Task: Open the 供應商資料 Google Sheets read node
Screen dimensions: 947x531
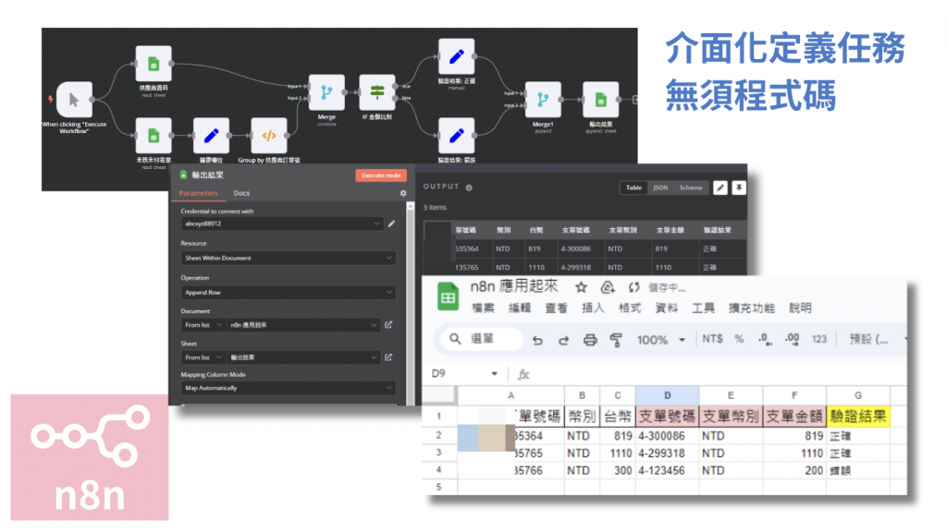Action: [x=154, y=64]
